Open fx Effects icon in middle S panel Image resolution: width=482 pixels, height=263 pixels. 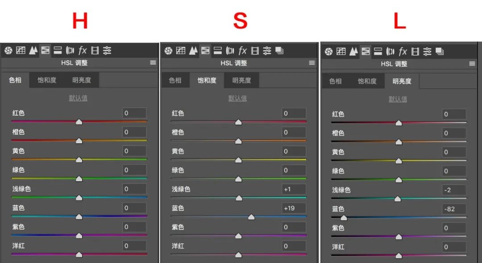tap(242, 51)
